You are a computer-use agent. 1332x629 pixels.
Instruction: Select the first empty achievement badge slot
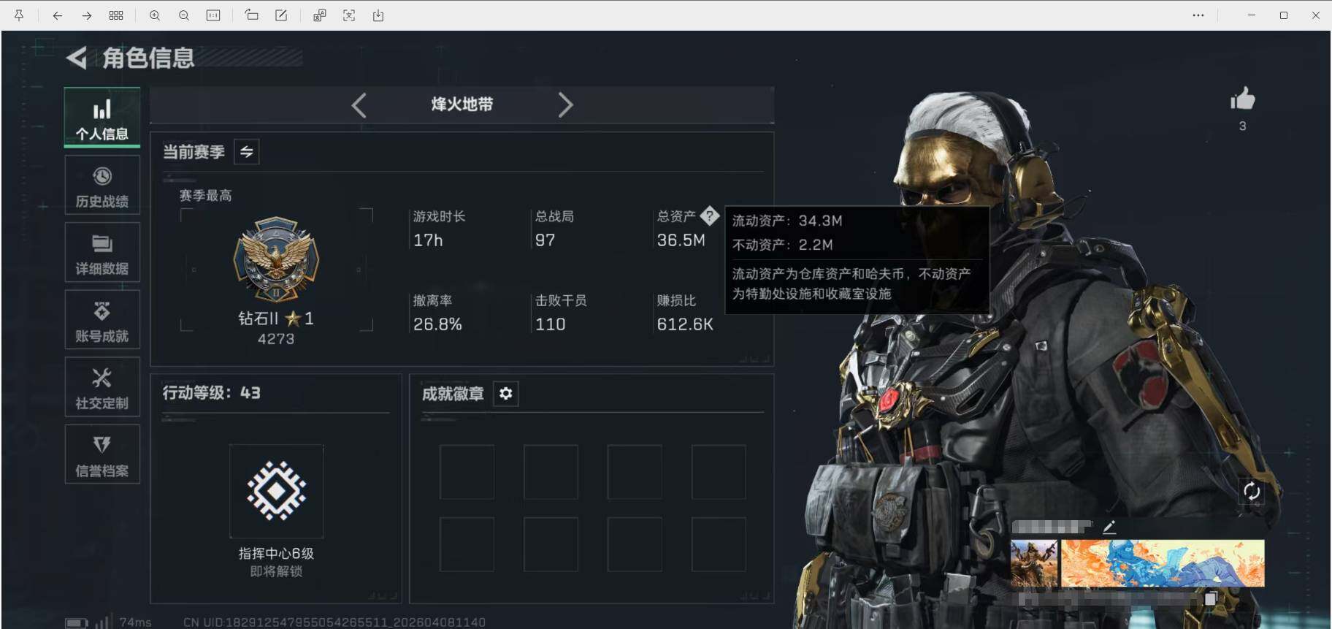click(x=467, y=472)
